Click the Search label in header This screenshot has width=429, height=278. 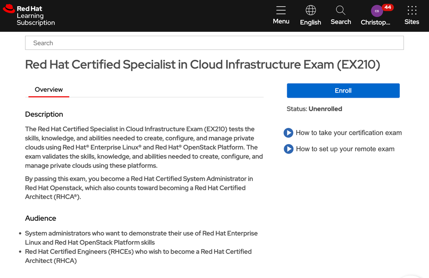coord(340,22)
